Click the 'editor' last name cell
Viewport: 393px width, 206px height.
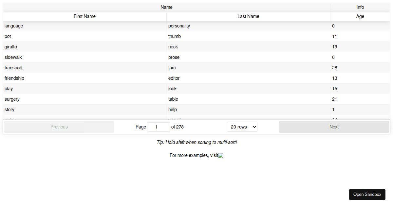tap(174, 78)
